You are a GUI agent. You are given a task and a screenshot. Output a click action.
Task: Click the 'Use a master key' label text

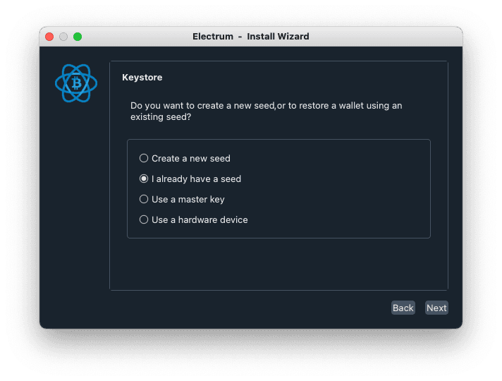tap(188, 200)
